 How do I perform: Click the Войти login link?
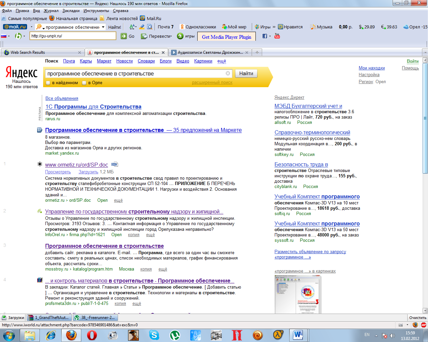(x=413, y=61)
